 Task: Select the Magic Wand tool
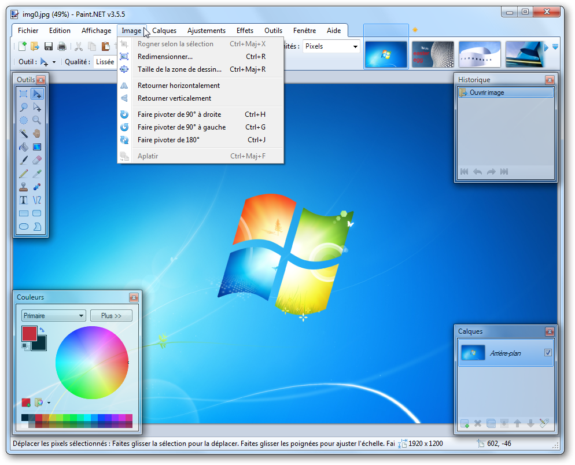tap(23, 134)
